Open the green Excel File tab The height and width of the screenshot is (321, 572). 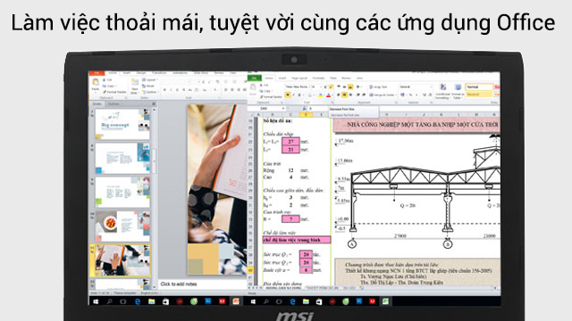click(254, 78)
